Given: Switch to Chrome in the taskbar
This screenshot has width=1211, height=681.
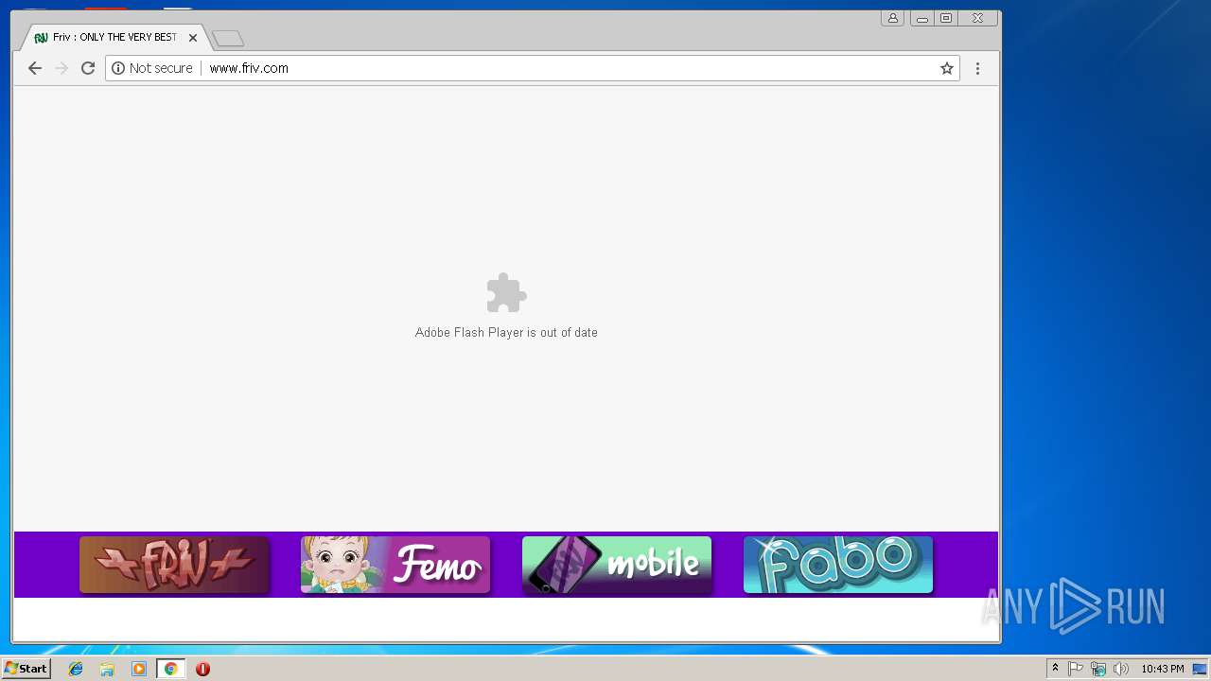Looking at the screenshot, I should coord(170,669).
